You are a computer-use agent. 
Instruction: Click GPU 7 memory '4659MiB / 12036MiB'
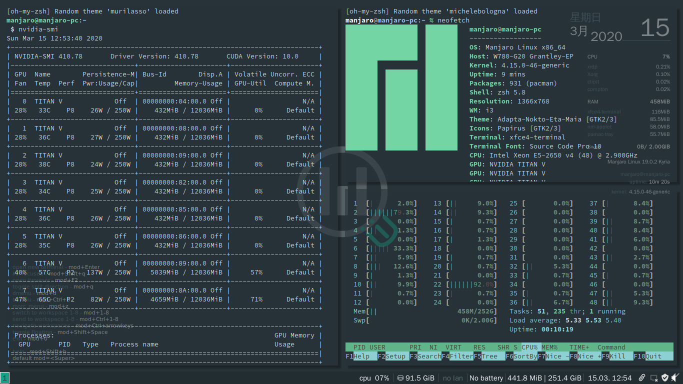coord(186,299)
